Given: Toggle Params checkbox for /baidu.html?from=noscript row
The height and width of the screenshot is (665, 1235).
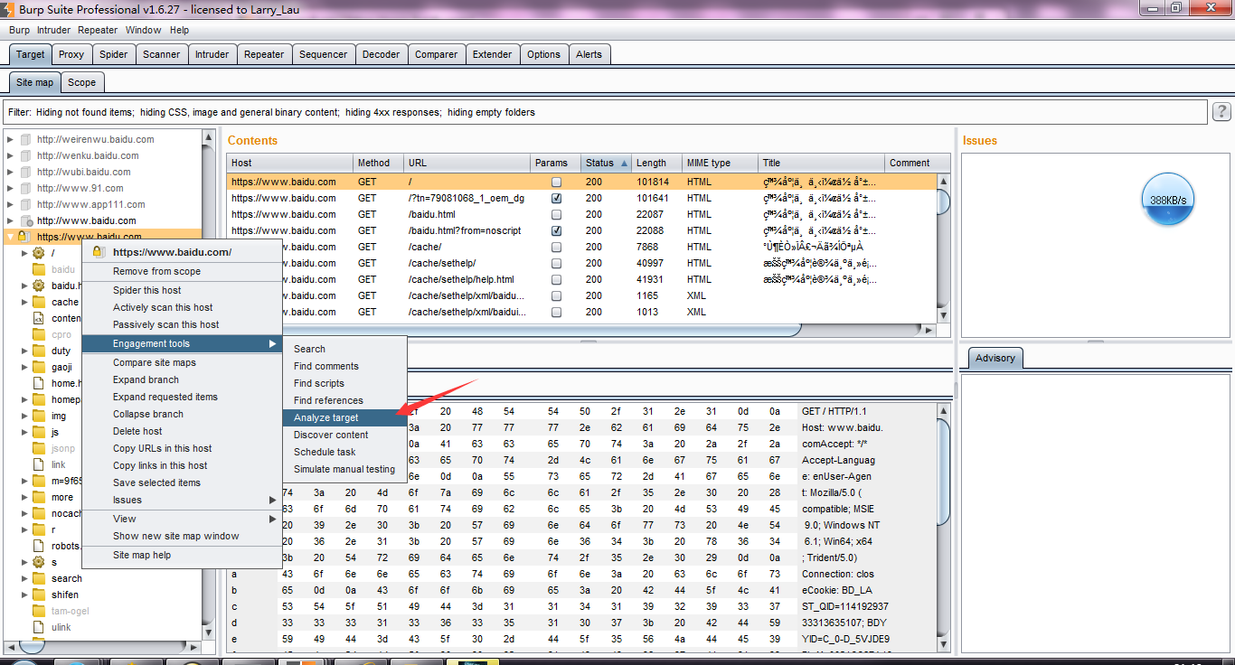Looking at the screenshot, I should [556, 230].
